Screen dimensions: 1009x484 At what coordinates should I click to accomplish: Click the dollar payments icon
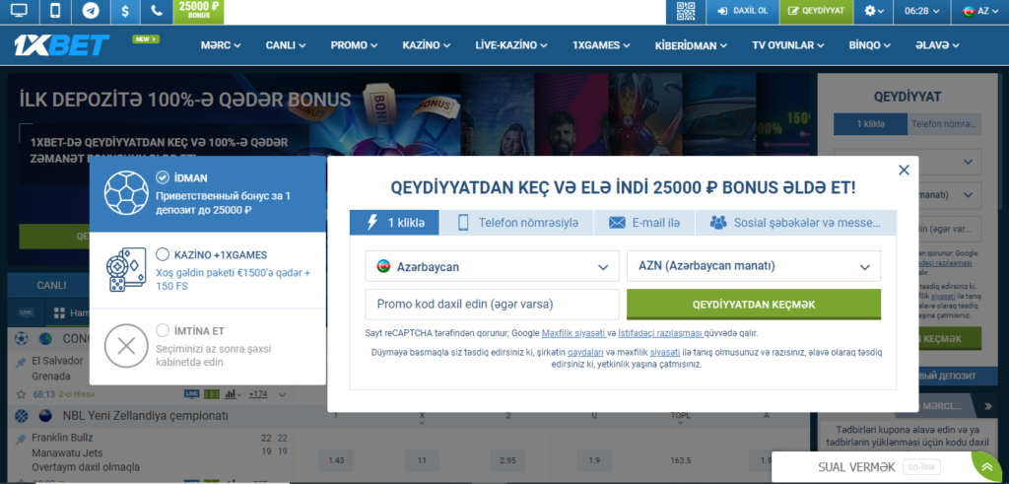pyautogui.click(x=125, y=11)
